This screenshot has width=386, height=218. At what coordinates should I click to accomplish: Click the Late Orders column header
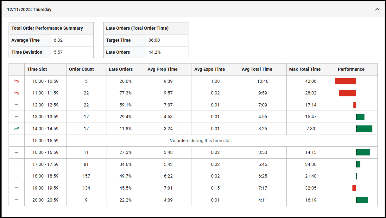point(121,69)
